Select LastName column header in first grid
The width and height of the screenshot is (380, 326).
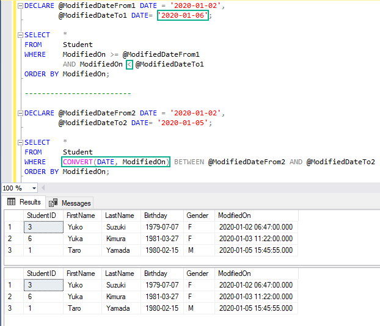[121, 216]
